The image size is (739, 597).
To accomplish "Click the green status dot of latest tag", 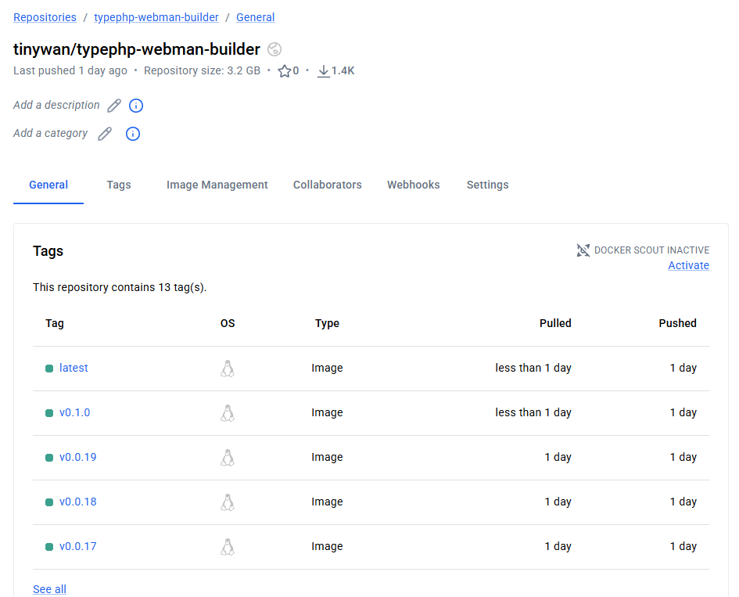I will pyautogui.click(x=49, y=369).
